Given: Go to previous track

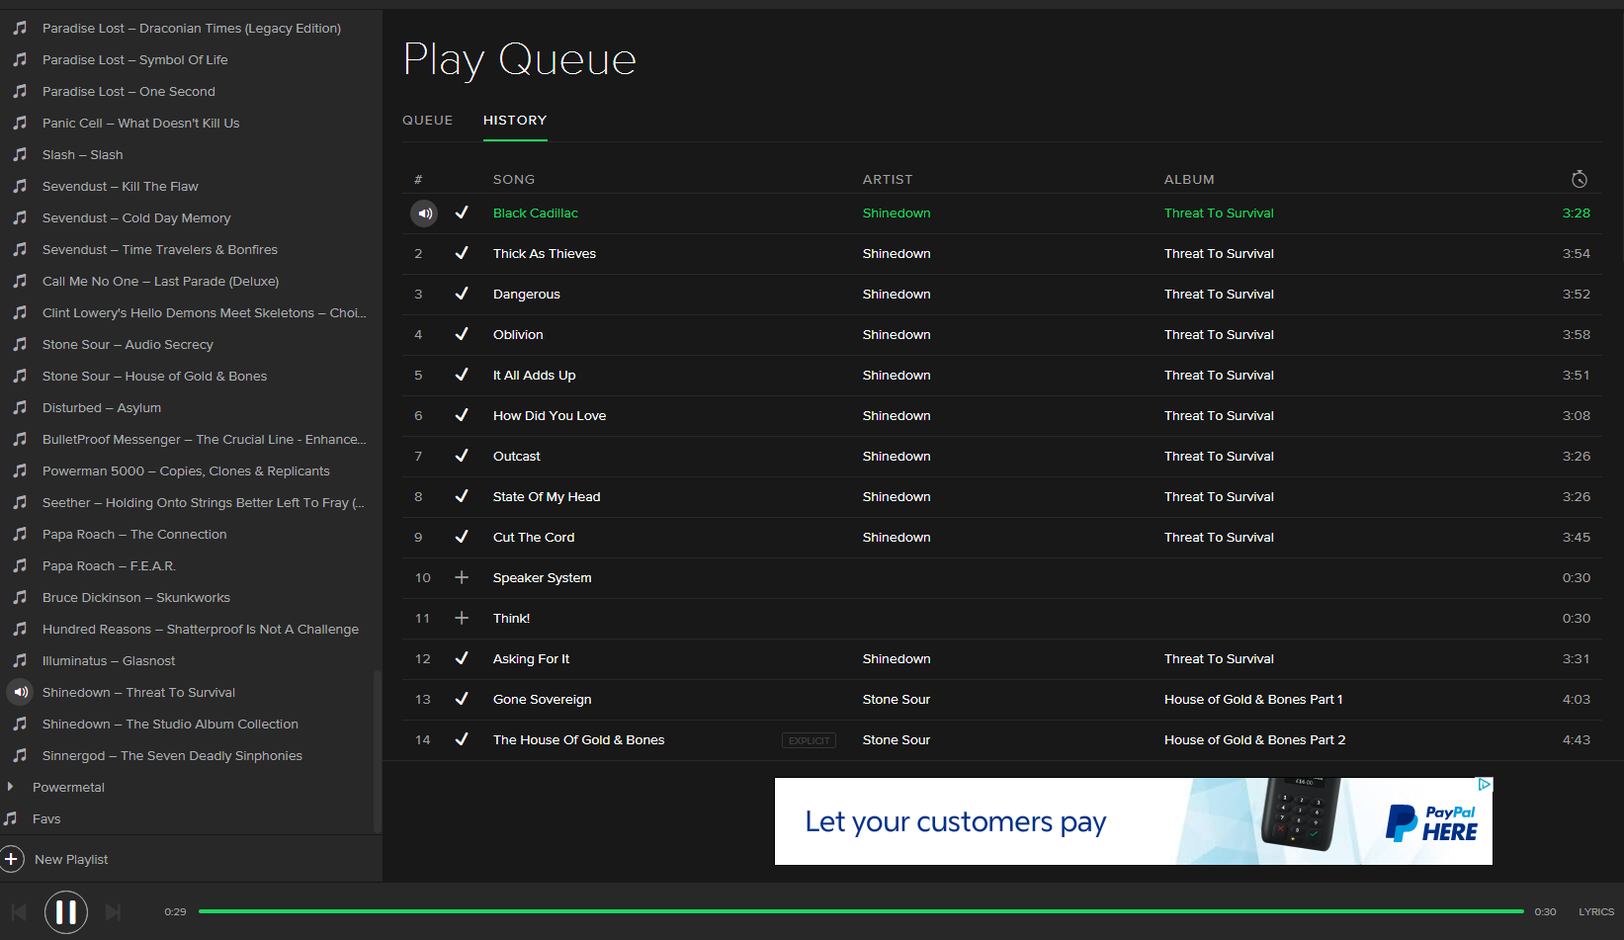Looking at the screenshot, I should point(18,911).
